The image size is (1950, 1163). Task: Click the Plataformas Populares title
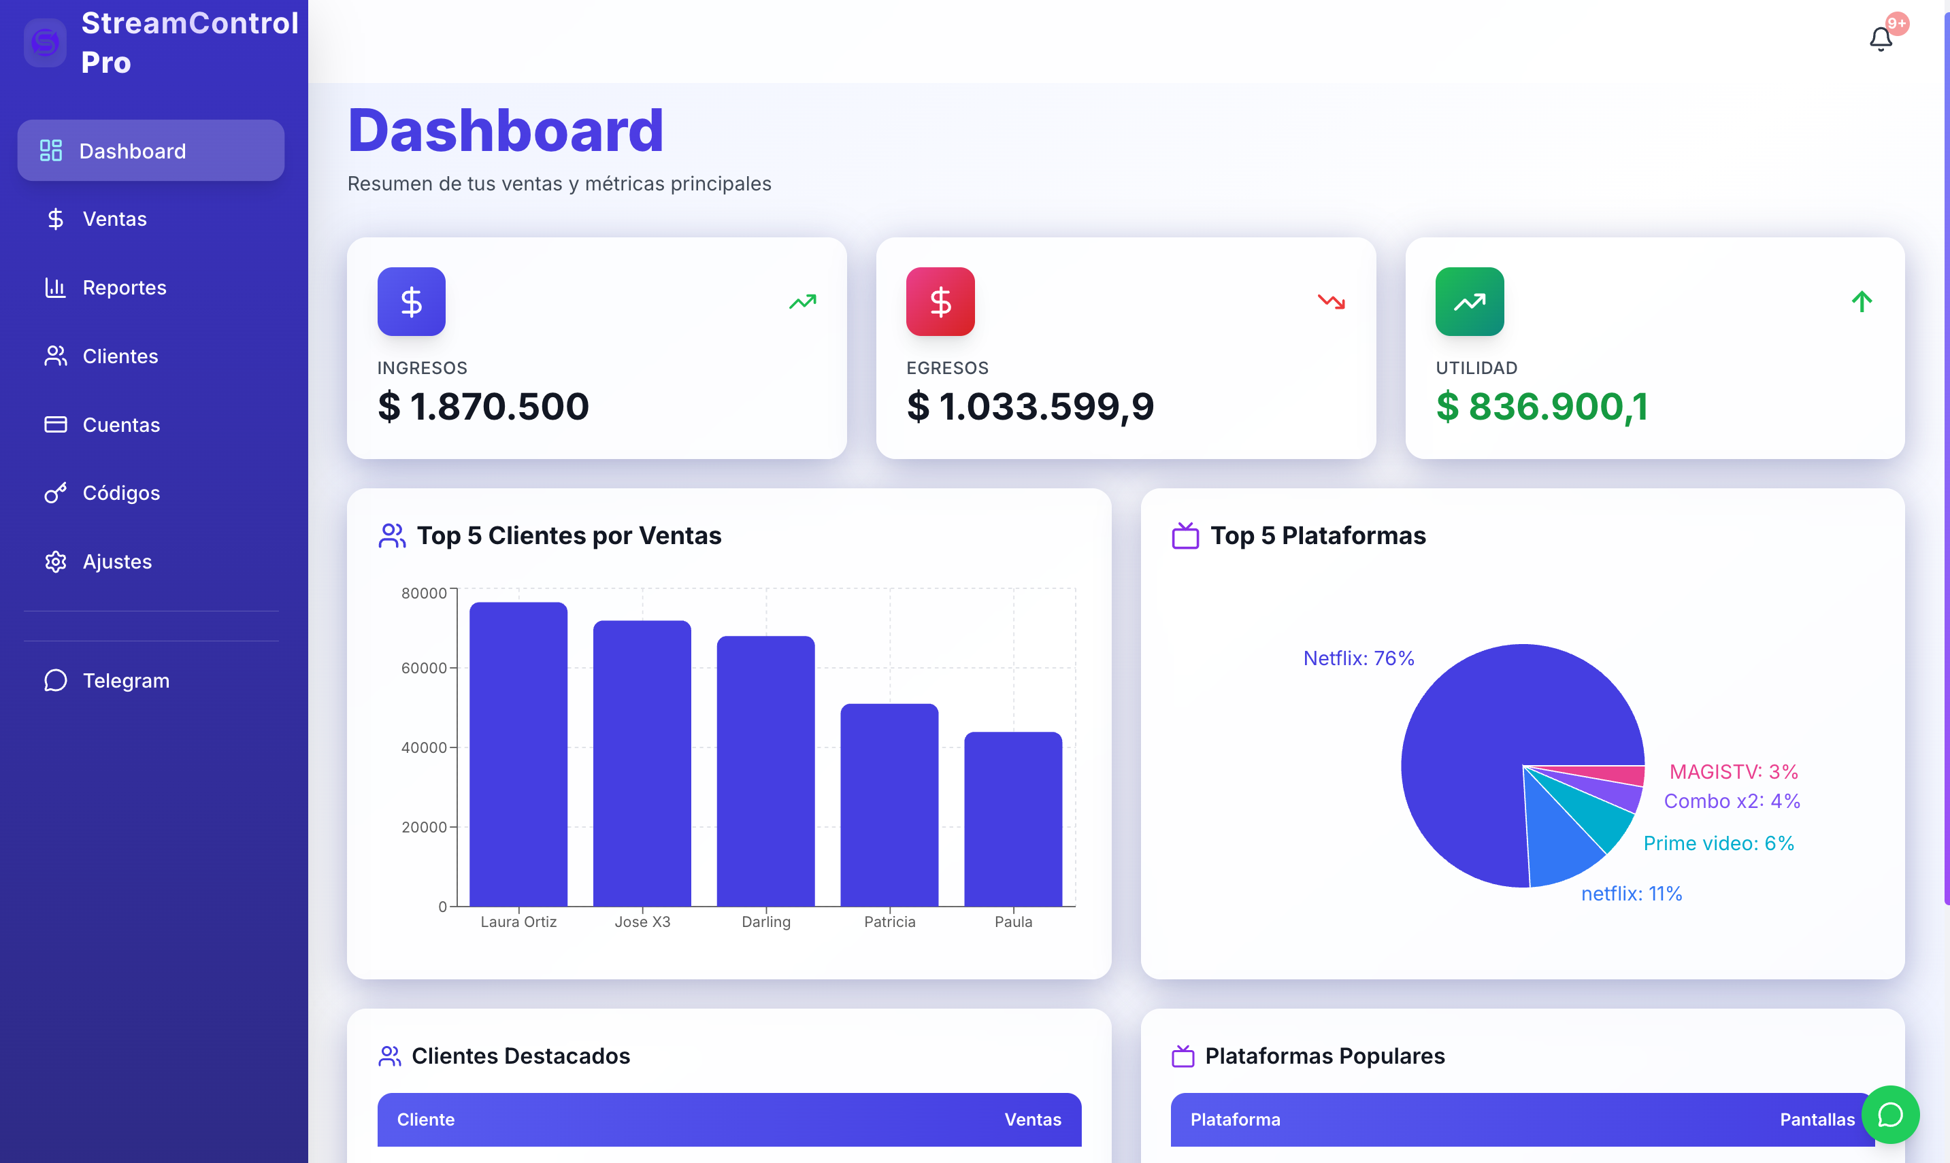tap(1325, 1056)
